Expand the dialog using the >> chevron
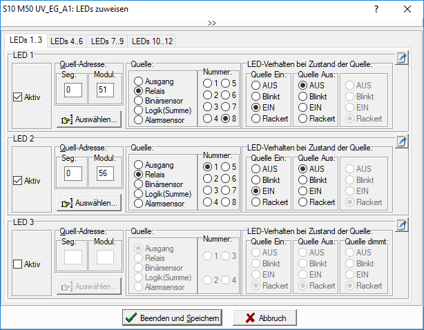424x330 pixels. 211,23
